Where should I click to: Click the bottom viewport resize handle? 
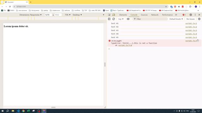[x=53, y=107]
